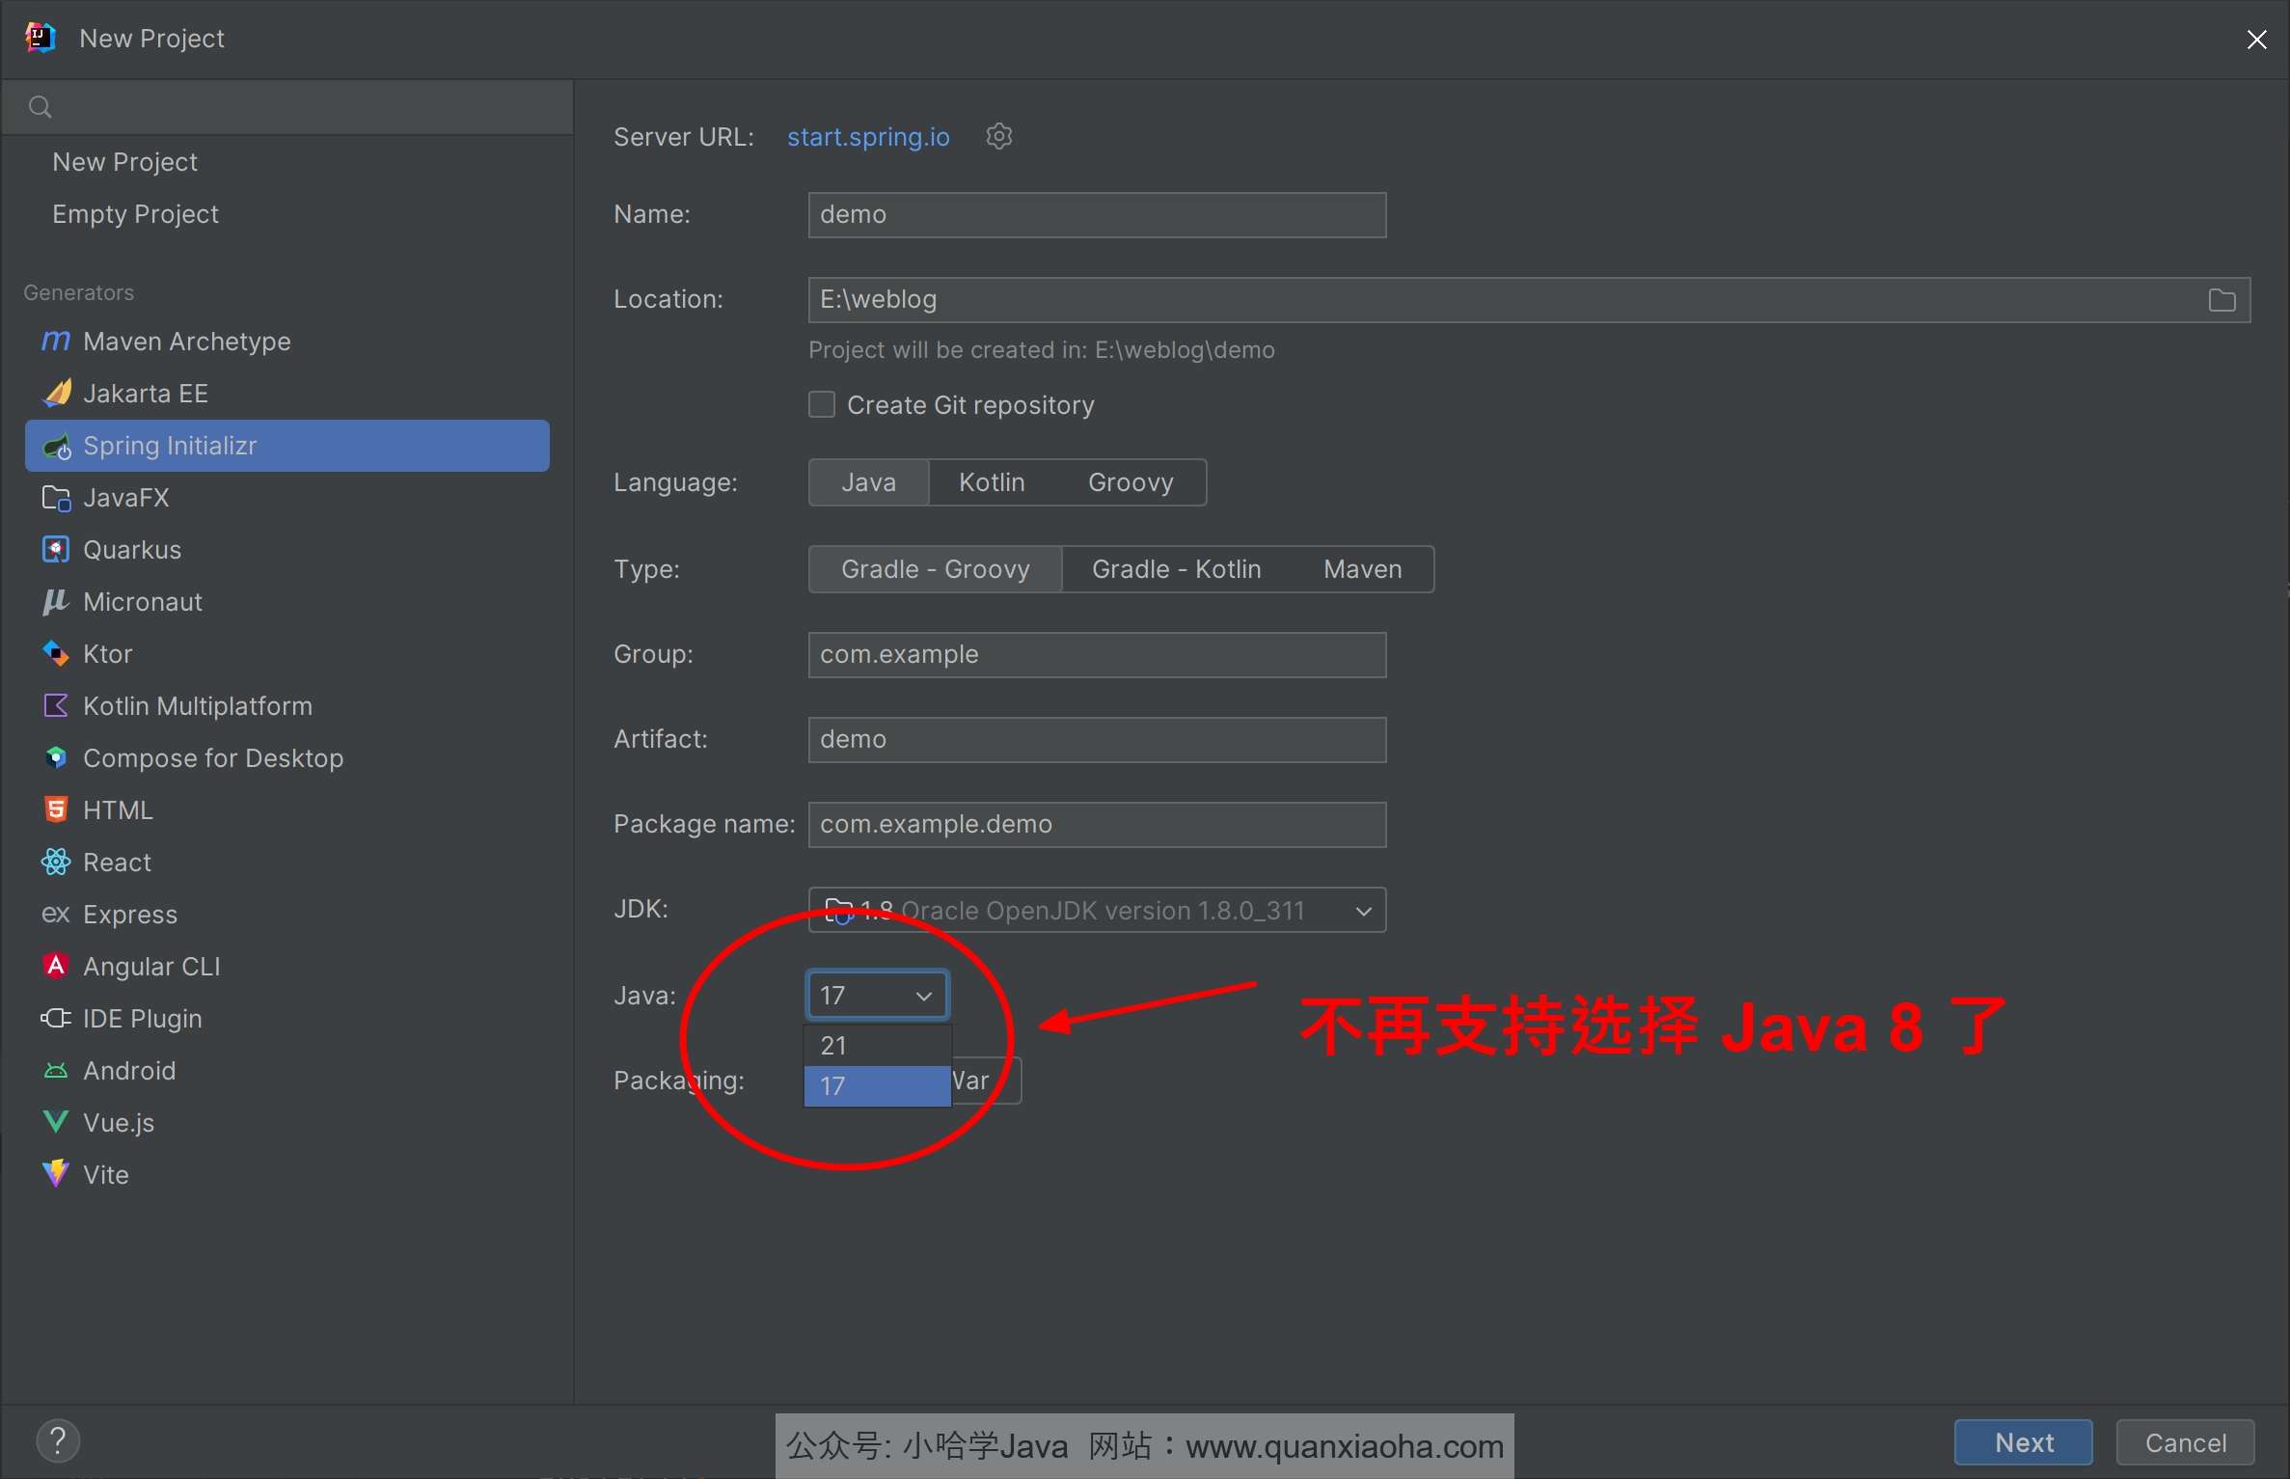This screenshot has width=2290, height=1479.
Task: Enable Create Git repository checkbox
Action: click(x=822, y=404)
